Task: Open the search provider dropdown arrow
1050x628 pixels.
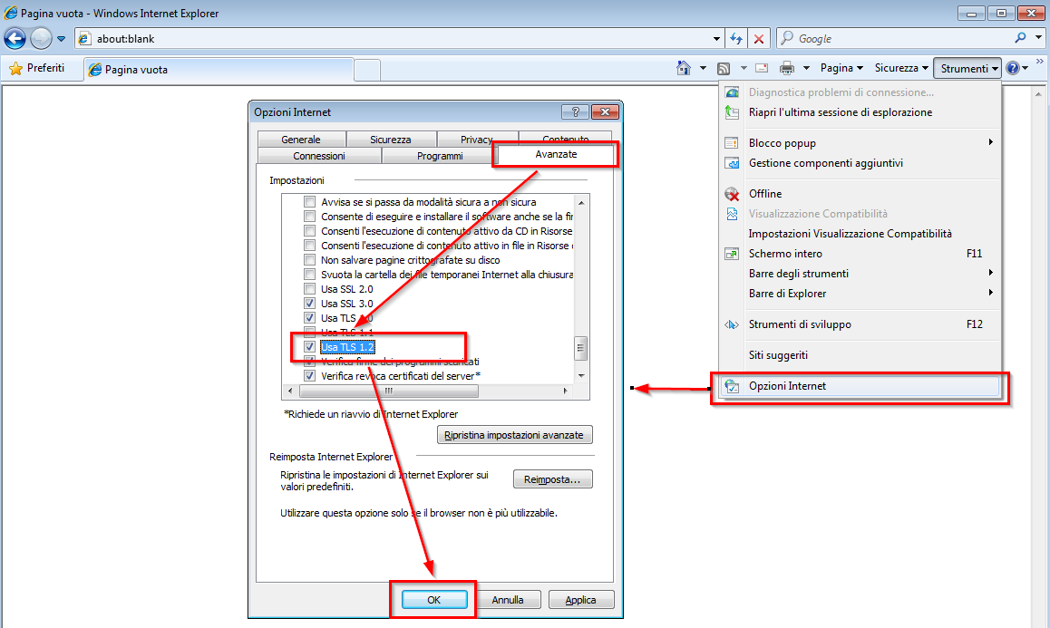Action: [1038, 38]
